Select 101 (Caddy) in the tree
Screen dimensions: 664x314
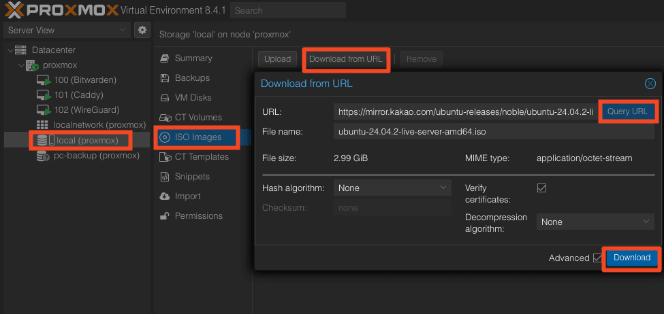click(x=79, y=95)
